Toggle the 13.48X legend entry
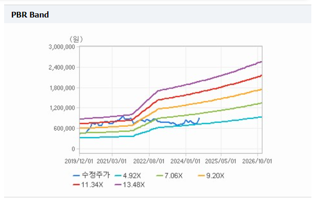317x201 pixels. click(130, 185)
